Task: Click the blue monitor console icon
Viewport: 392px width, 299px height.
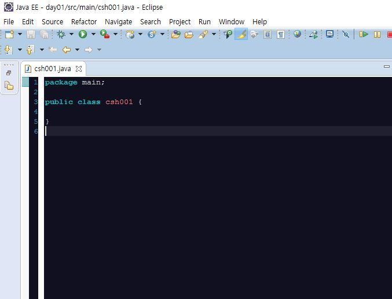Action: pos(329,34)
